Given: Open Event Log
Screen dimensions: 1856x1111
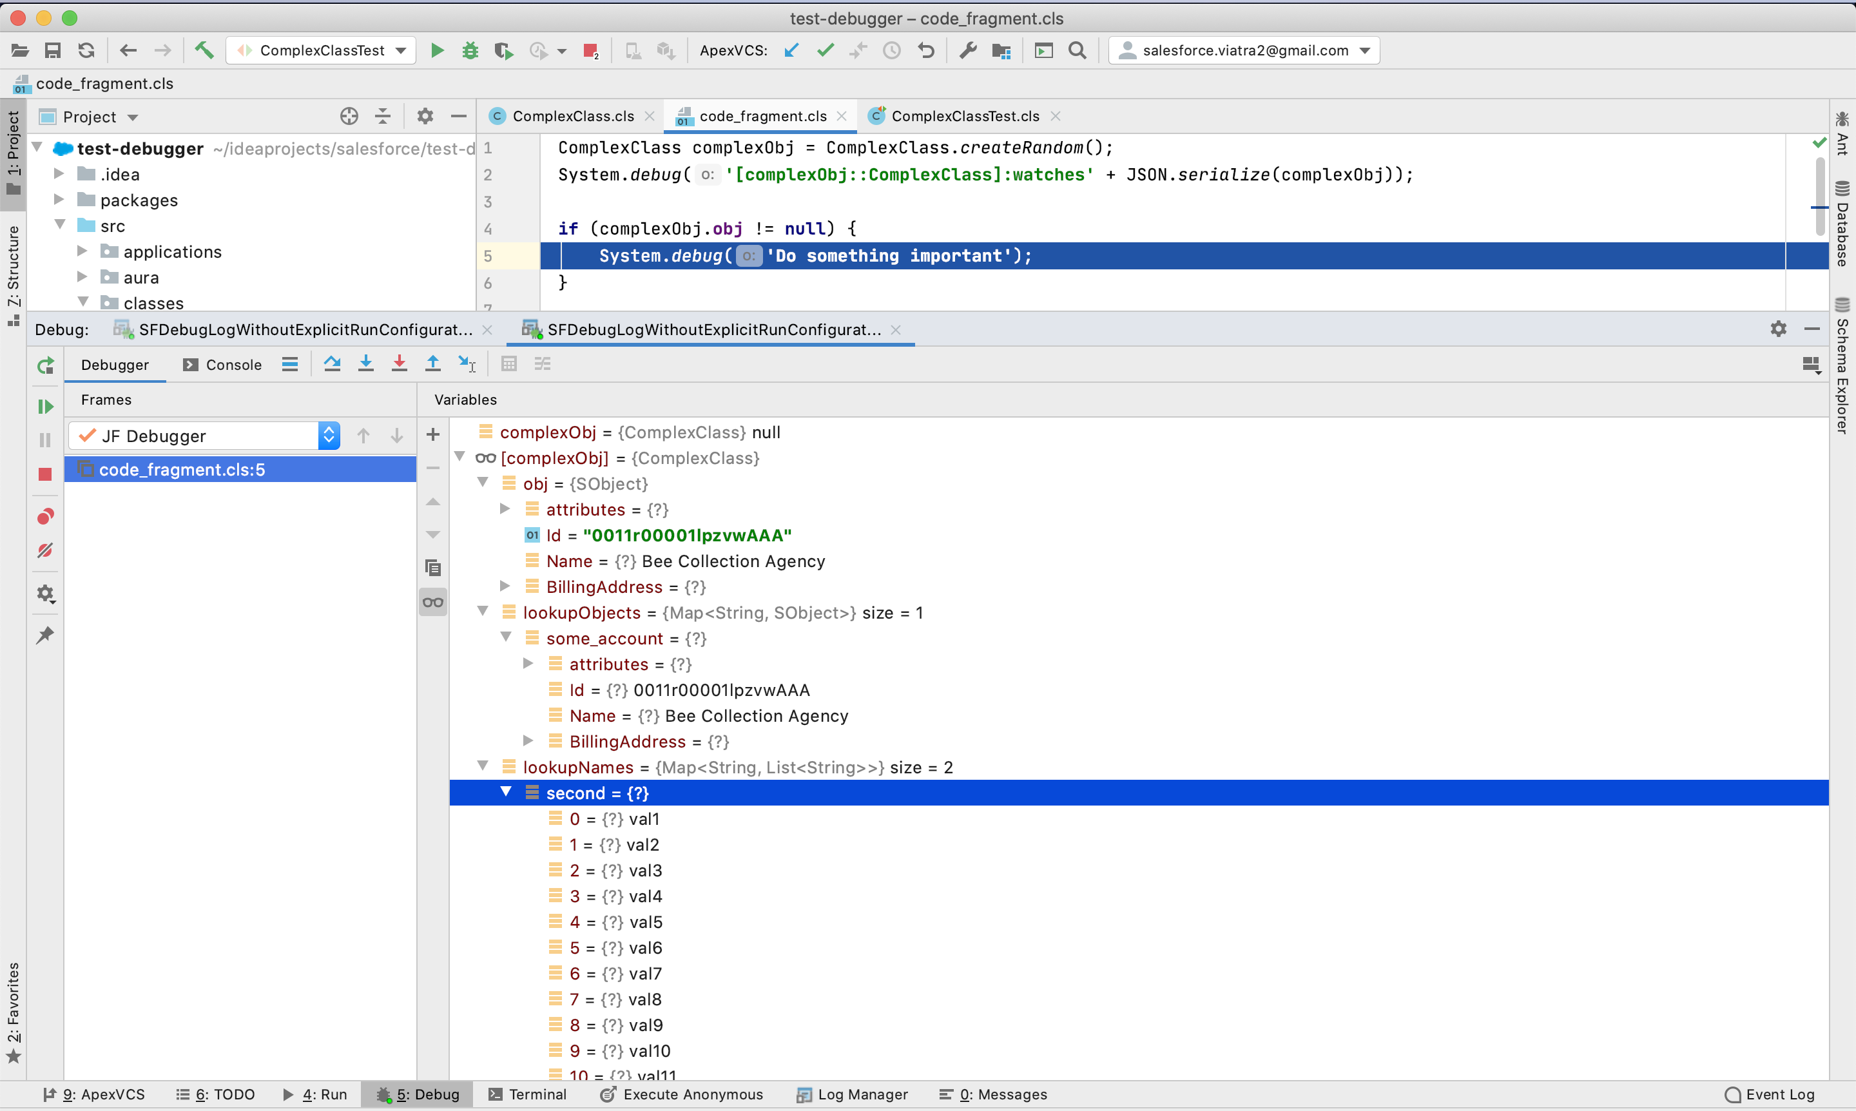Looking at the screenshot, I should coord(1771,1094).
